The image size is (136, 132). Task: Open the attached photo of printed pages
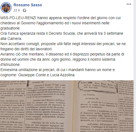pos(67,106)
